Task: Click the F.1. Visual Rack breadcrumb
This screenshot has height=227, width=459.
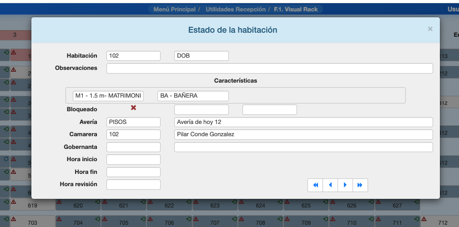Action: coord(297,9)
